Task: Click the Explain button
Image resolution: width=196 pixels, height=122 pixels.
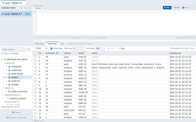Action: [x=176, y=7]
